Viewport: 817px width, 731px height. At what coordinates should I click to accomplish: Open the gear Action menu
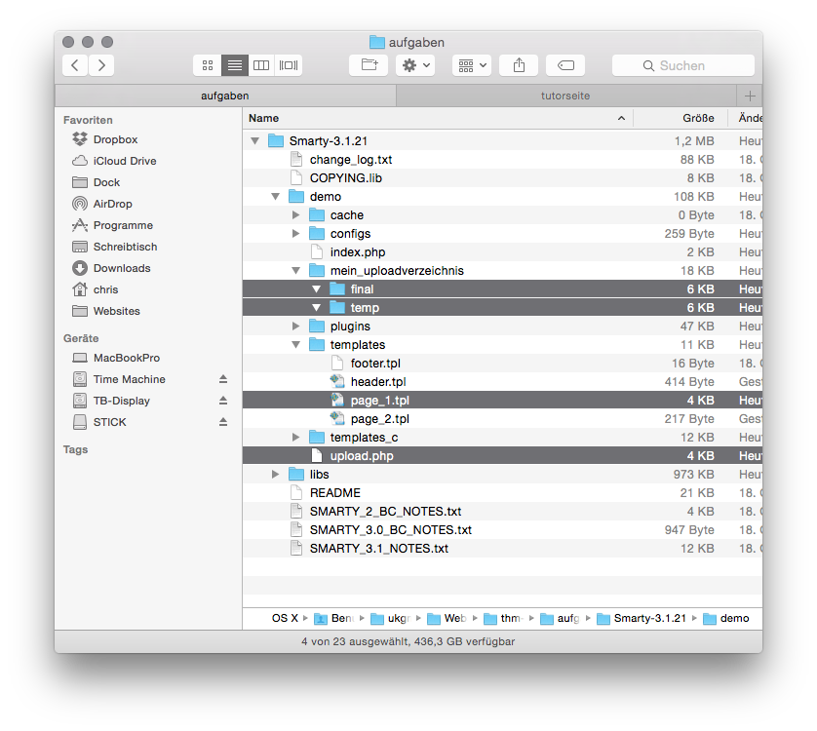415,65
